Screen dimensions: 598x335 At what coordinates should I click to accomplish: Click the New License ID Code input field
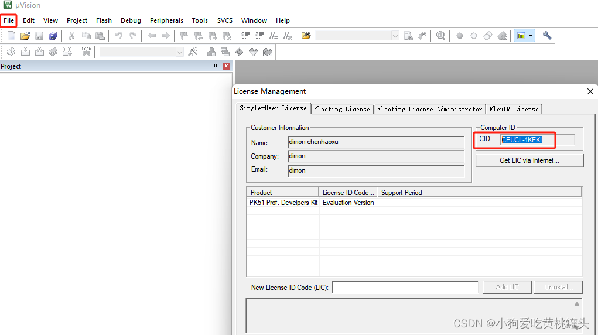[405, 287]
